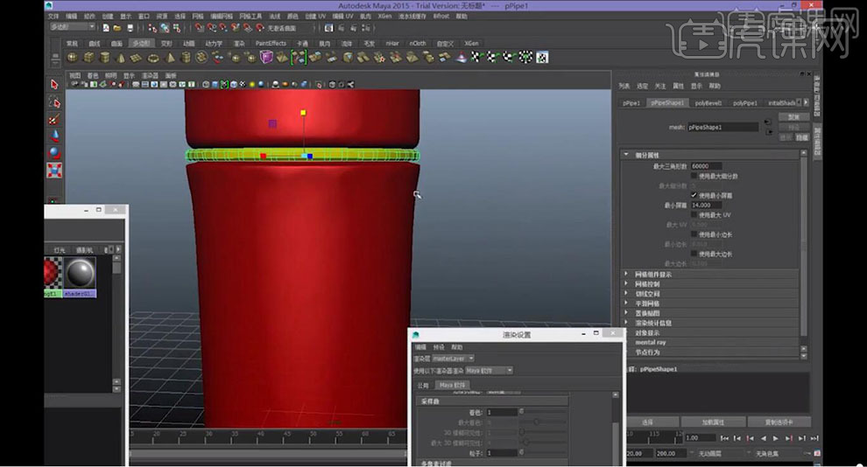867x467 pixels.
Task: Enable 使用最大边长 checkbox
Action: [x=694, y=254]
